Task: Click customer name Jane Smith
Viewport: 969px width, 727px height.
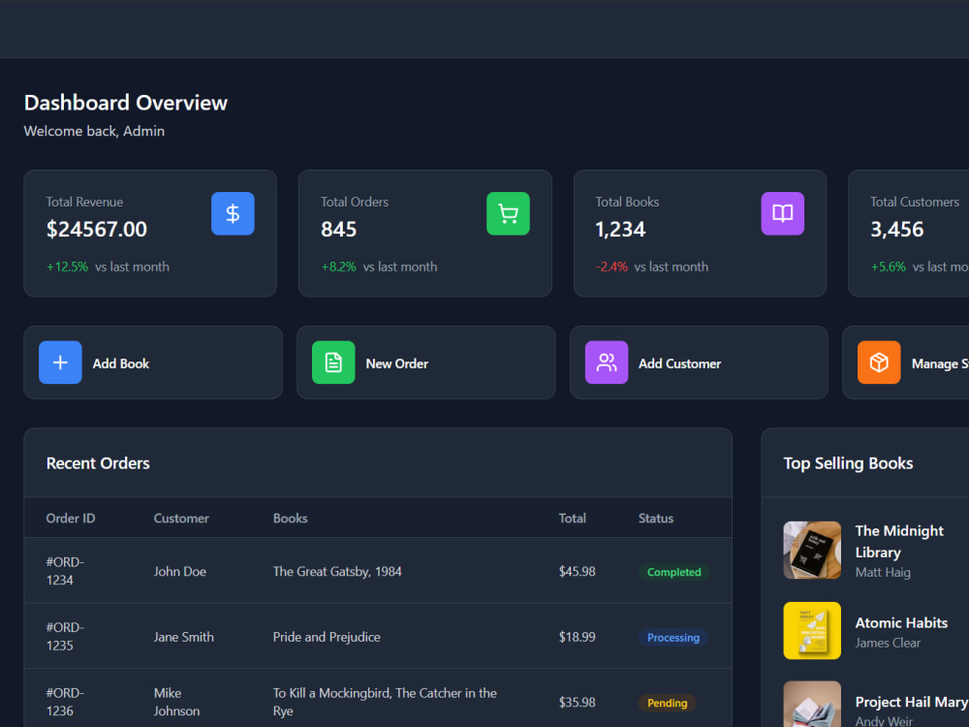Action: click(x=183, y=637)
